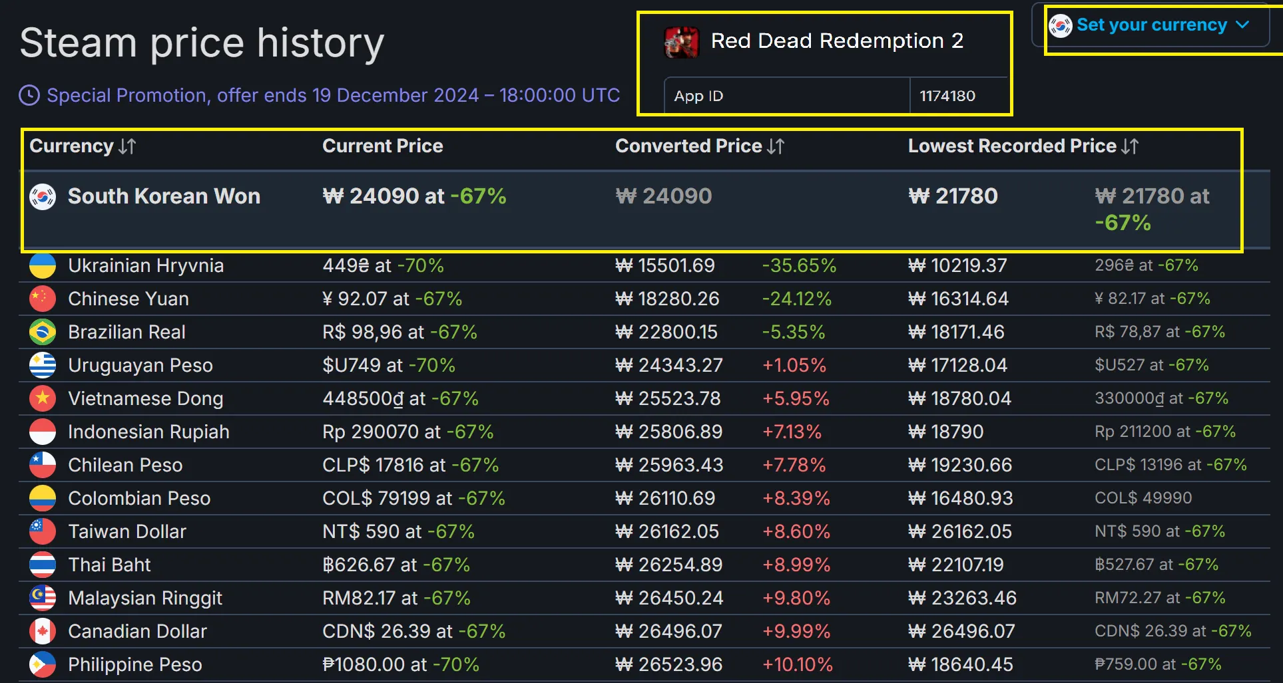Click the Rp 290070 at -67% price

click(x=408, y=432)
